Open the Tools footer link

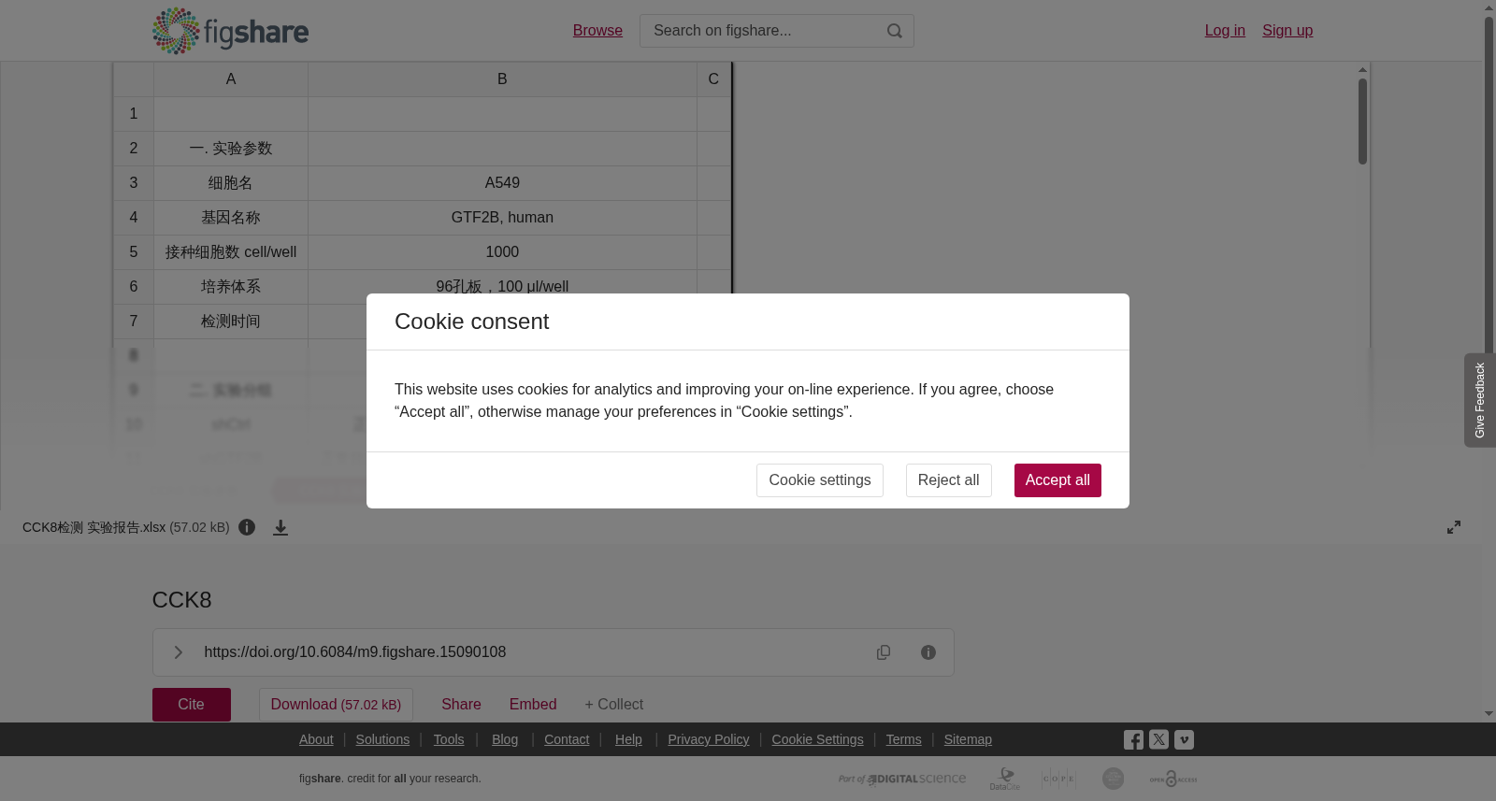click(x=449, y=739)
